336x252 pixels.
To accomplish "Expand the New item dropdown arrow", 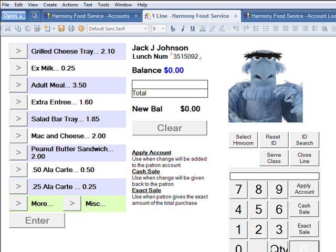I will click(x=54, y=28).
